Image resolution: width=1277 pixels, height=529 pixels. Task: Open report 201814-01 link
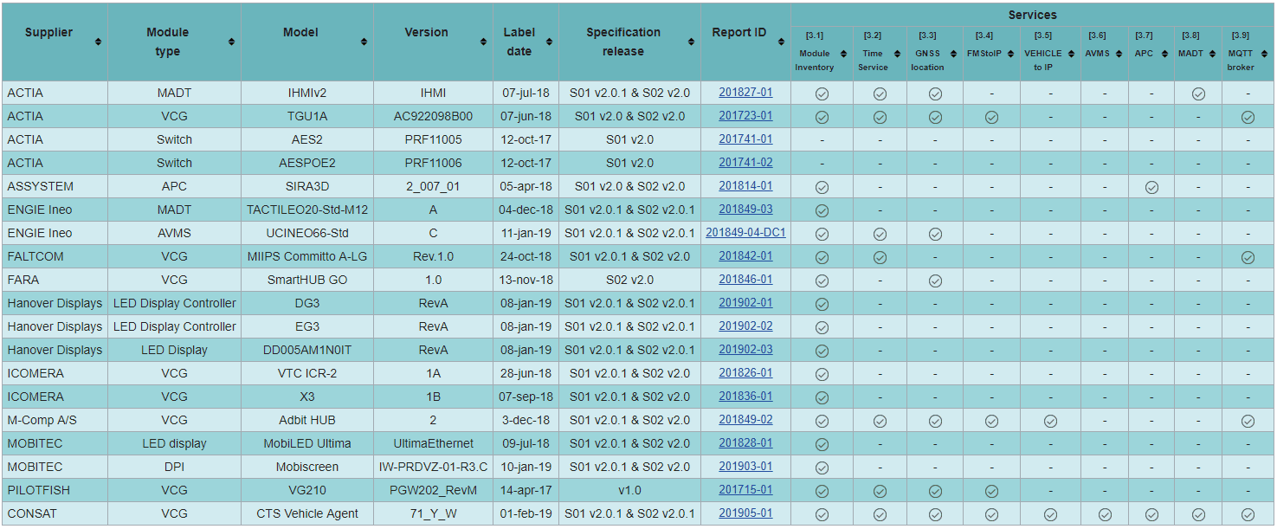[x=745, y=186]
